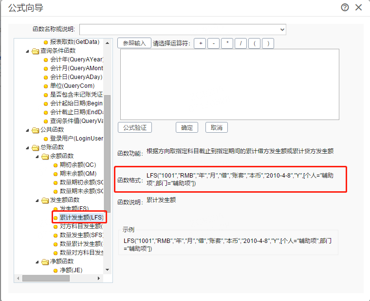
Task: Collapse the 发生额函数 subfolder
Action: click(x=37, y=201)
